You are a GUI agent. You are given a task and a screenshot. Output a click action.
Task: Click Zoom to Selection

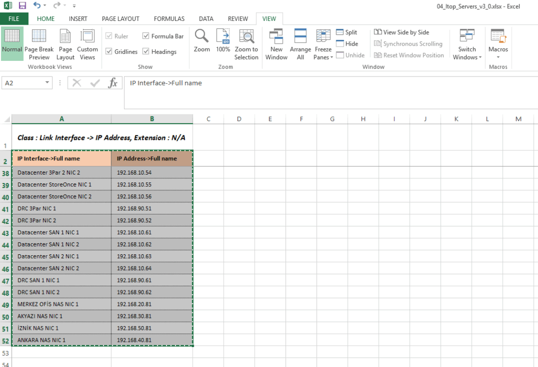click(x=246, y=37)
